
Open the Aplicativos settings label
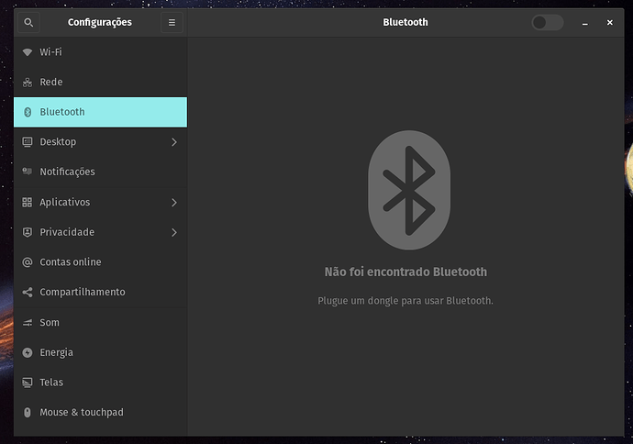[64, 202]
